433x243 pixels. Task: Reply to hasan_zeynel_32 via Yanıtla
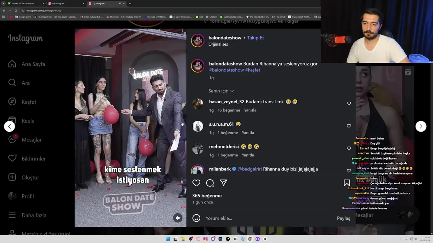pyautogui.click(x=250, y=110)
